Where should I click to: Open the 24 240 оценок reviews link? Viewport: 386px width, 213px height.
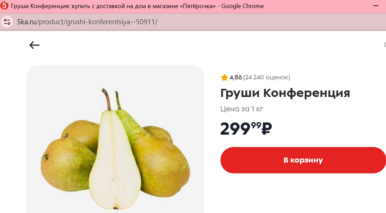coord(267,78)
